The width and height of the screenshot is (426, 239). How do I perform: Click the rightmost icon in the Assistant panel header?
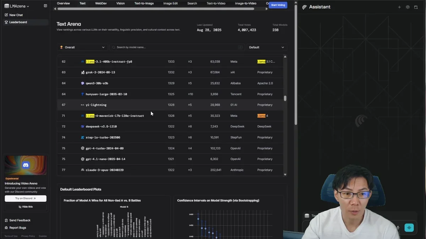(x=416, y=7)
